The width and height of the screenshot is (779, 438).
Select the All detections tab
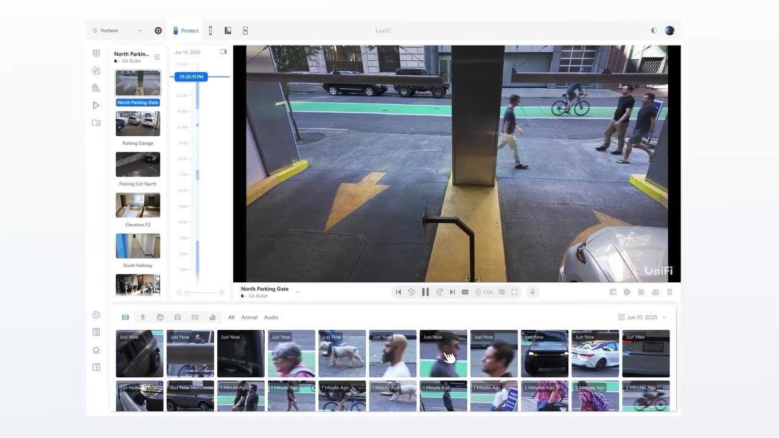coord(231,317)
